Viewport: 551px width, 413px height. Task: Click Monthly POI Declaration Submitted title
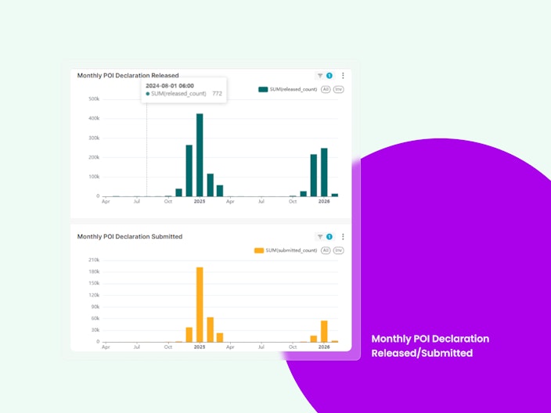pyautogui.click(x=130, y=237)
